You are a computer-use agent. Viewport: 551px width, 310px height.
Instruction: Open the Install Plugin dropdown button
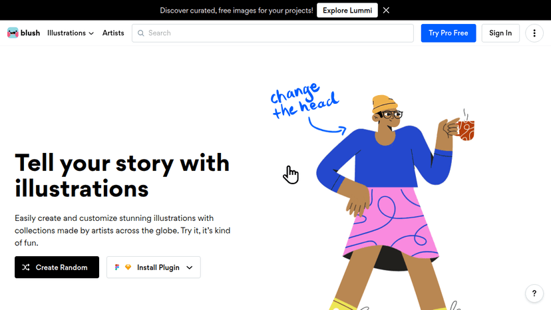[154, 267]
